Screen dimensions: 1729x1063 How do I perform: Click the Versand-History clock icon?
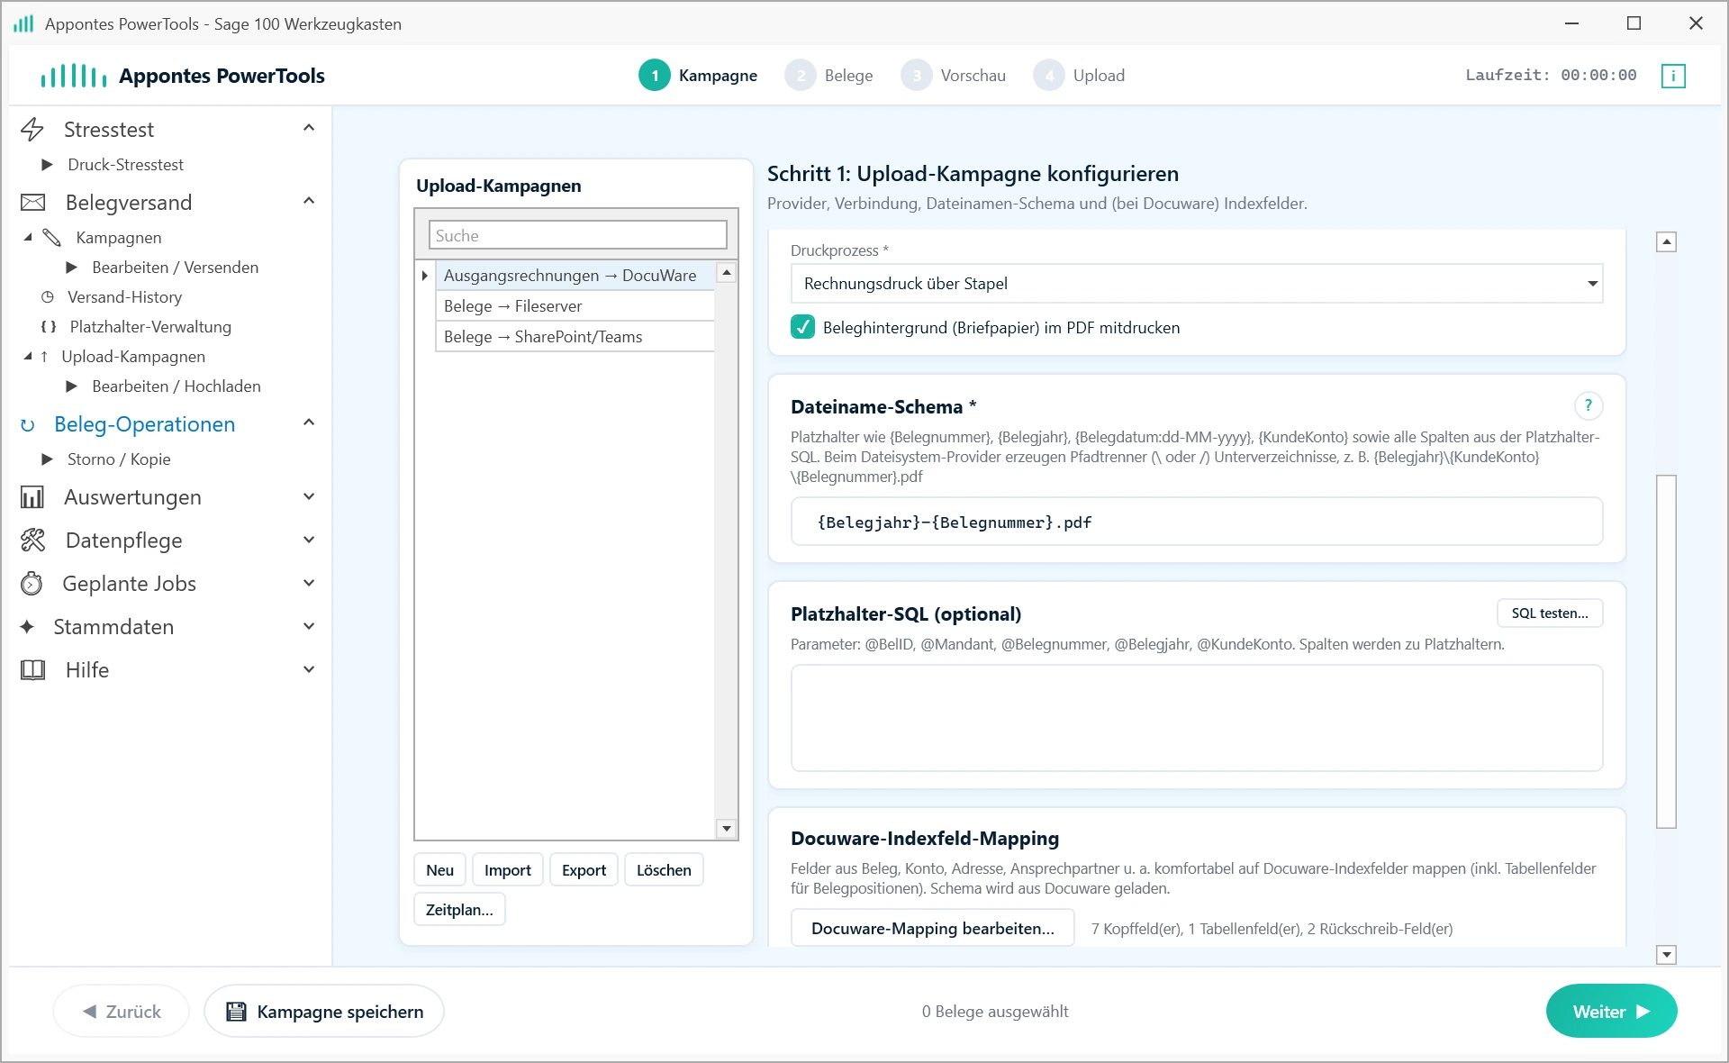(48, 297)
